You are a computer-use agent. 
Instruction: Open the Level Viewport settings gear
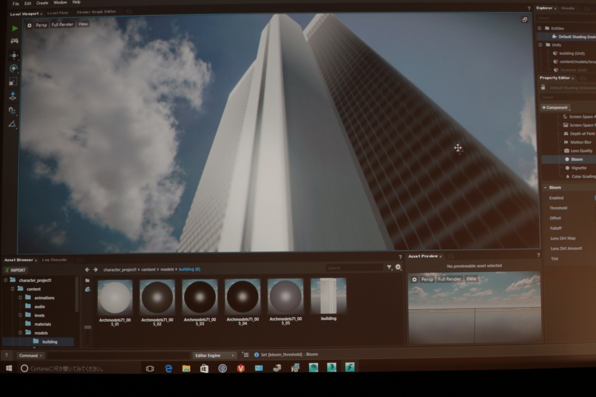[29, 25]
